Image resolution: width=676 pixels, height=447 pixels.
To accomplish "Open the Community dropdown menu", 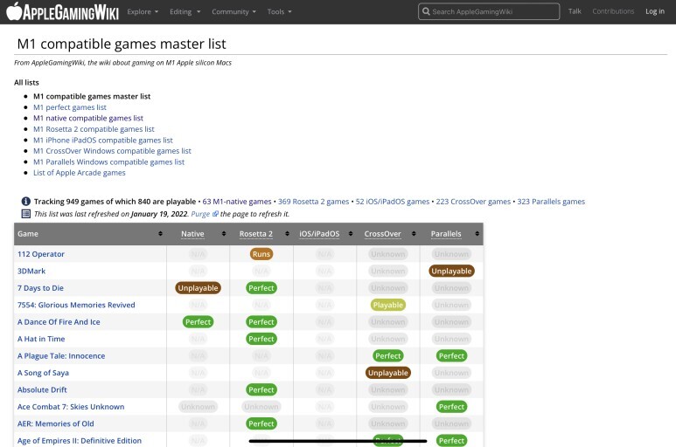I will 233,11.
